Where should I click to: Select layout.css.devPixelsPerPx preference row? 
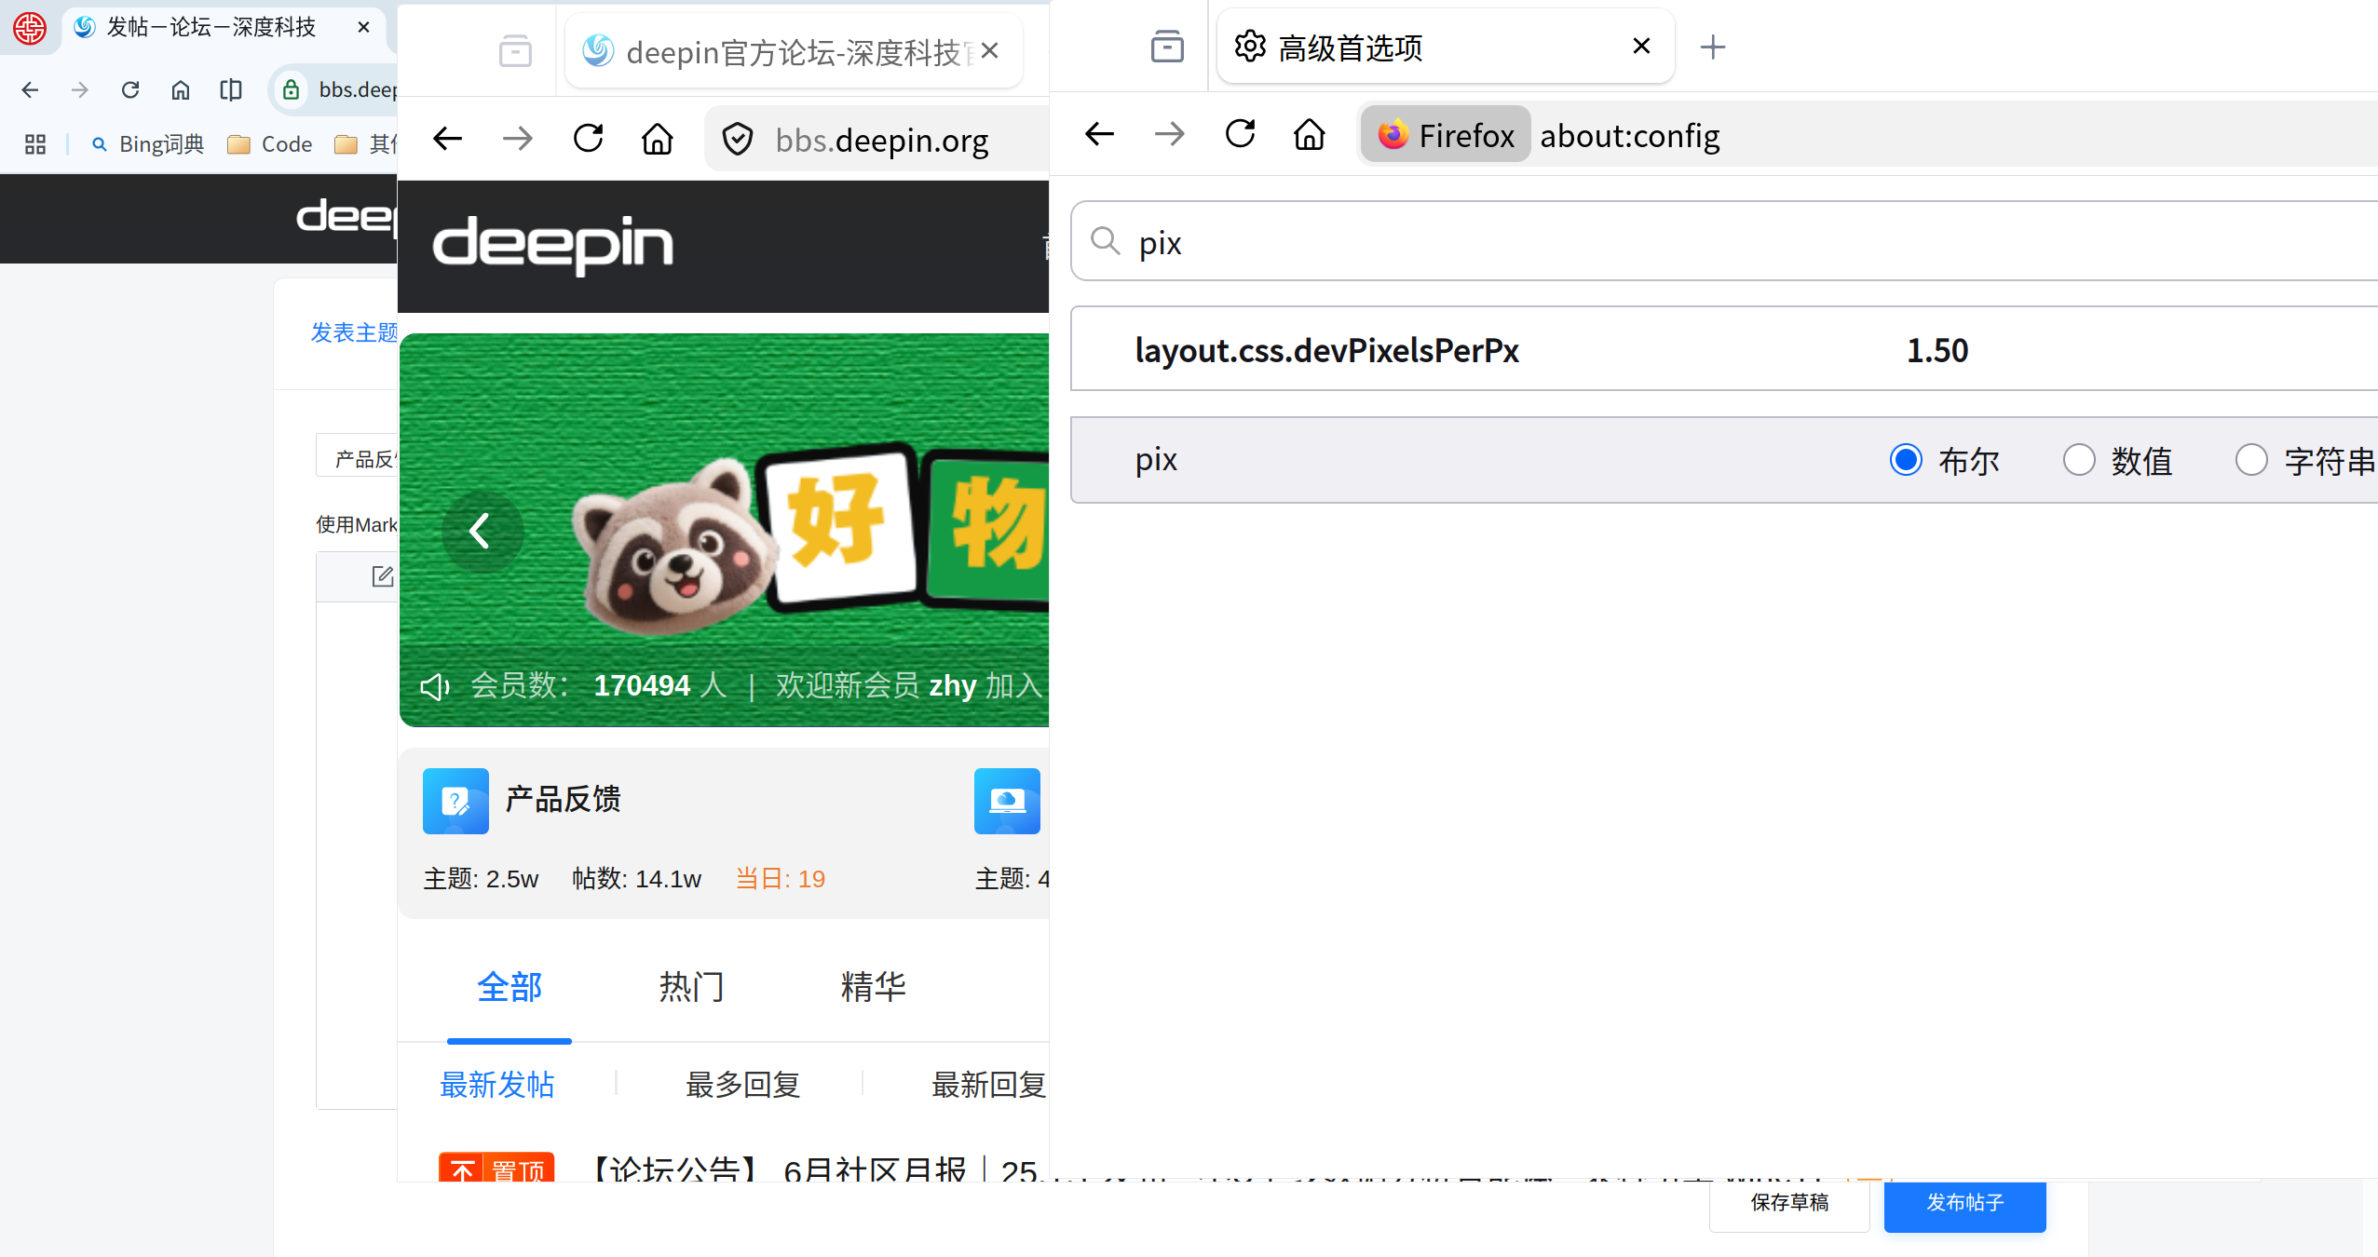(x=1725, y=349)
